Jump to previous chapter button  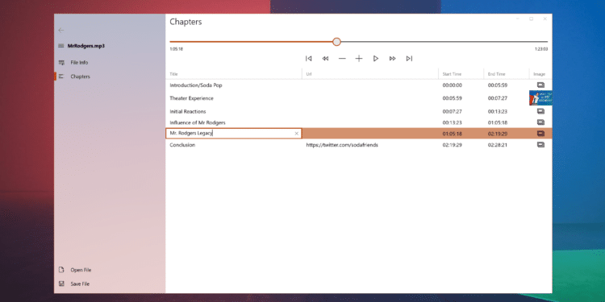click(308, 59)
